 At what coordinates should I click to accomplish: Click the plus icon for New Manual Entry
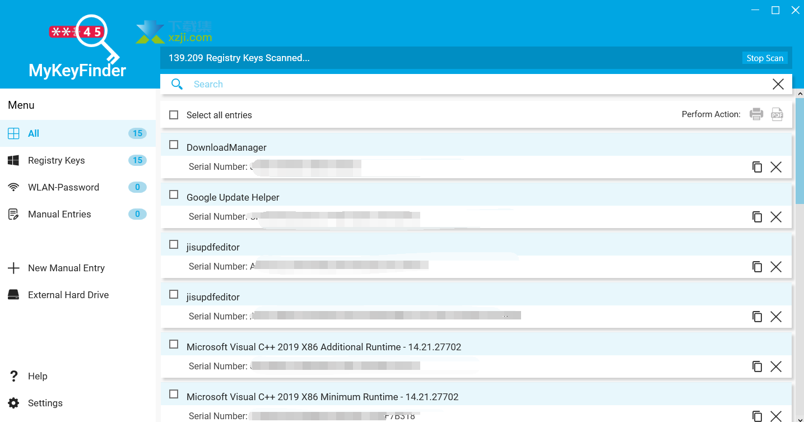[x=13, y=268]
